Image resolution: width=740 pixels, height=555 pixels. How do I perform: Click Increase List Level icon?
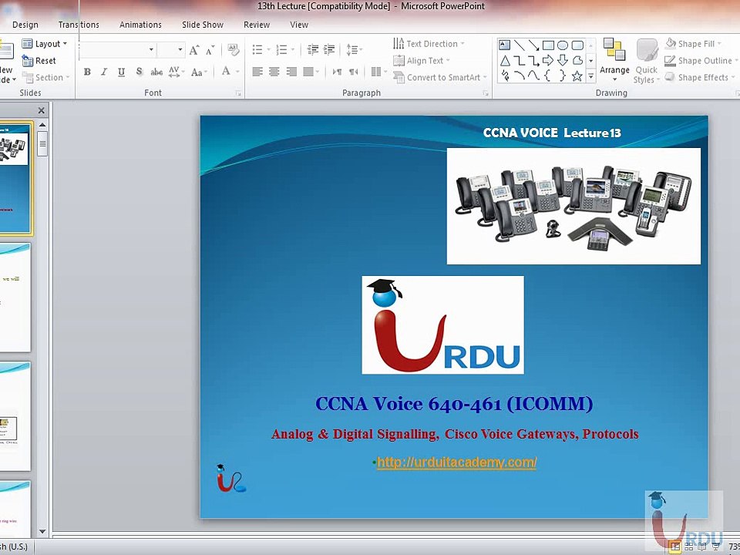(x=329, y=49)
